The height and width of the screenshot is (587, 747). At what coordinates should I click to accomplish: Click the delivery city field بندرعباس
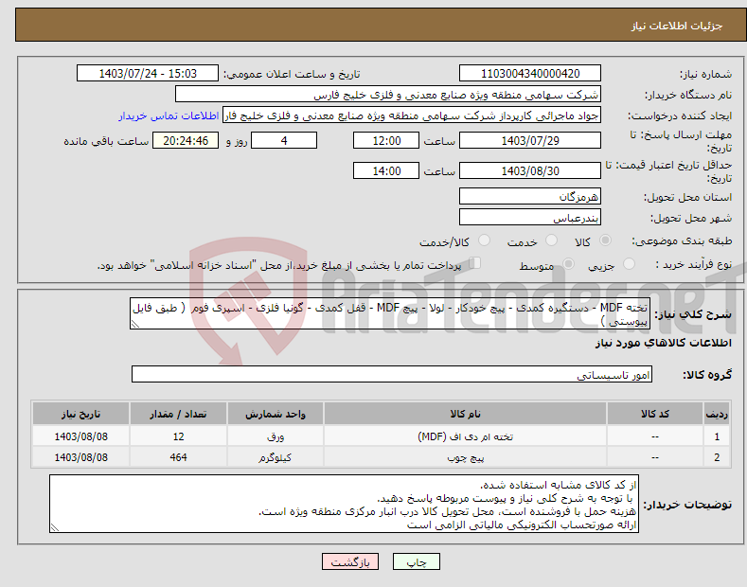530,217
